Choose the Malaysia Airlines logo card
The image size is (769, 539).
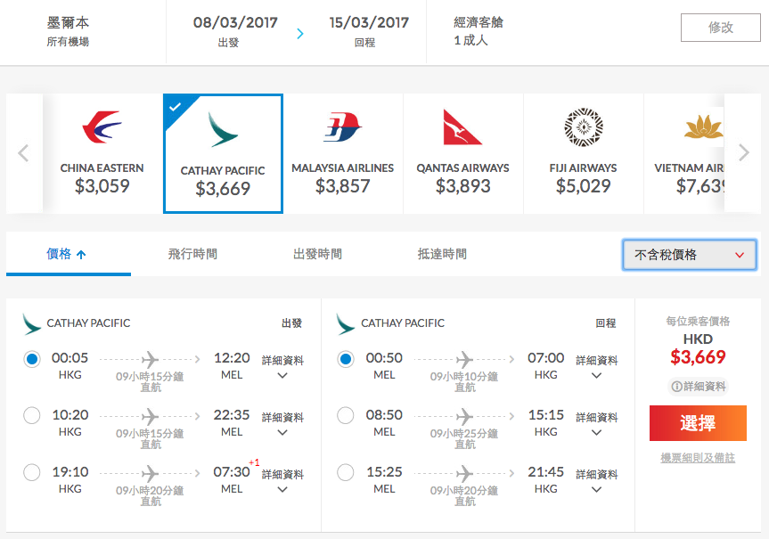tap(342, 153)
